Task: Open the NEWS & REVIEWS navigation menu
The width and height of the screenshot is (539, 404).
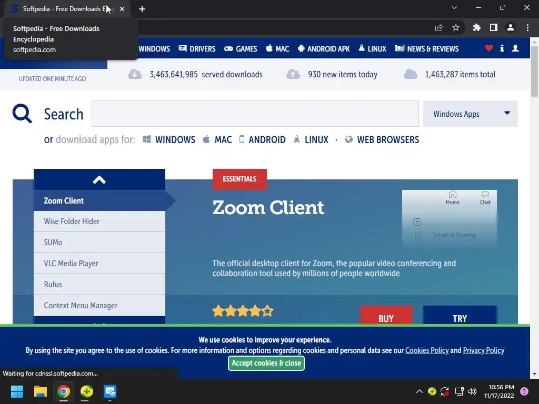Action: [x=426, y=49]
